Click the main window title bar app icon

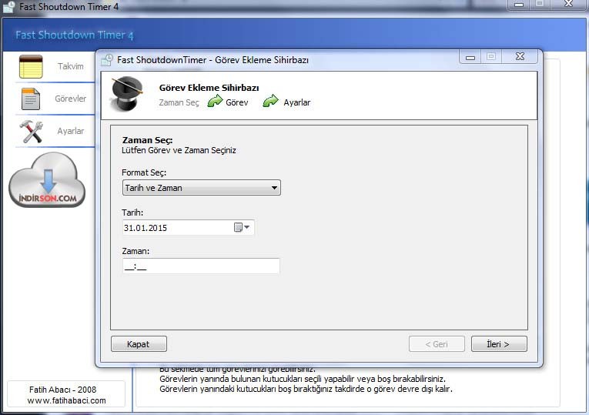click(x=9, y=6)
